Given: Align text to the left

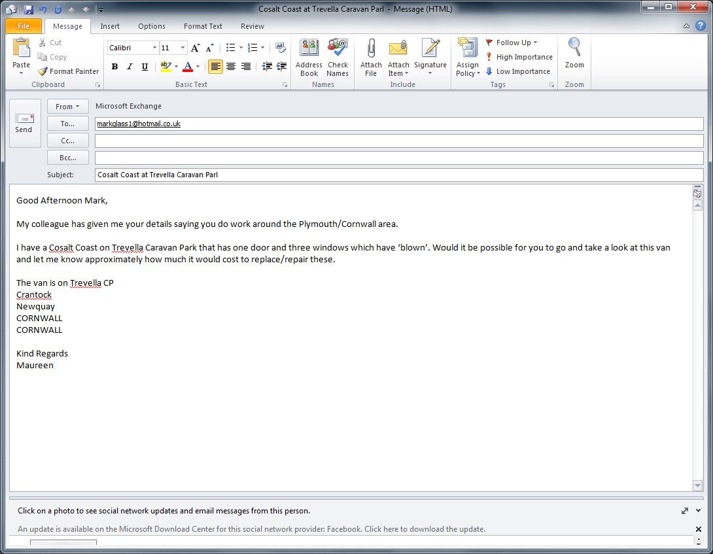Looking at the screenshot, I should point(216,67).
